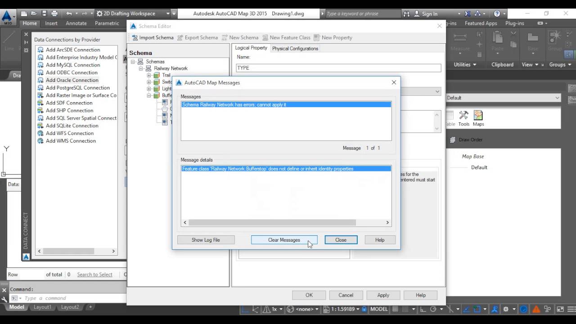This screenshot has width=576, height=324.
Task: Click the customization gear icon in status bar
Action: click(506, 309)
